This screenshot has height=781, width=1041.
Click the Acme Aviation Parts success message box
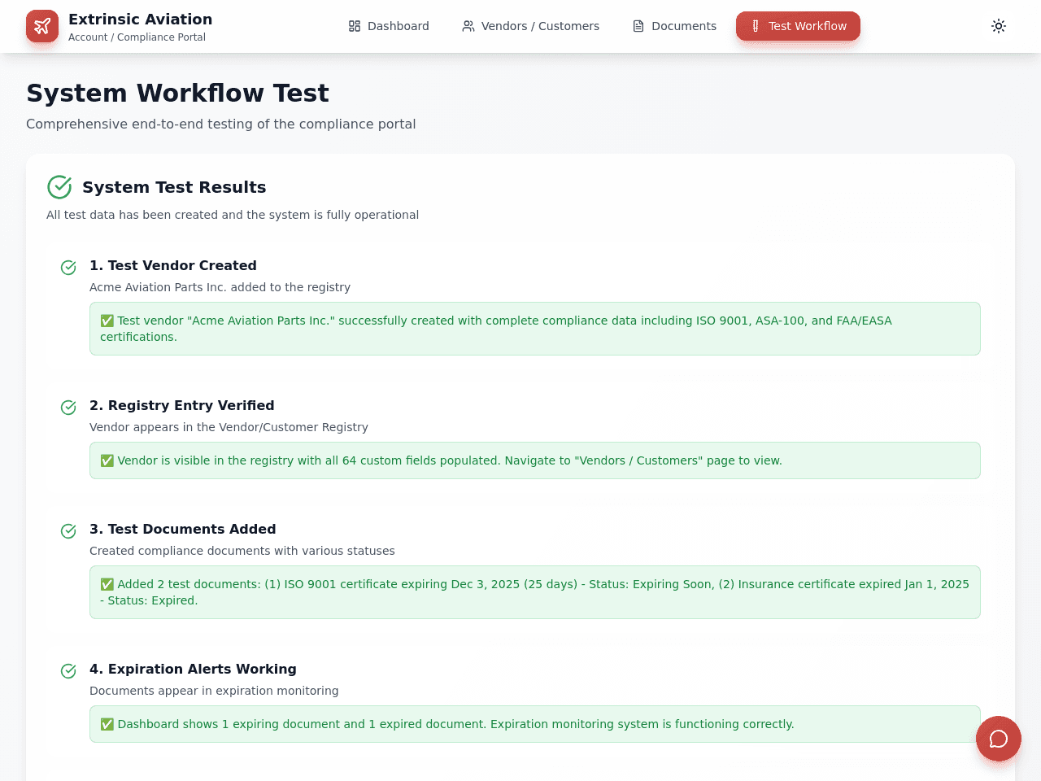tap(535, 329)
